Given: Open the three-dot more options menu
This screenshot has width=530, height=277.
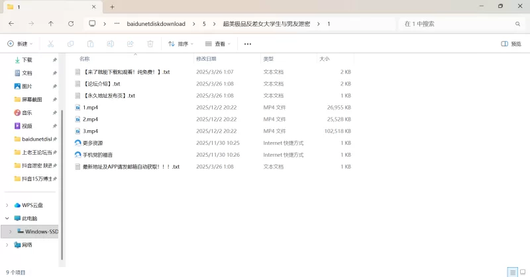Looking at the screenshot, I should coord(248,44).
